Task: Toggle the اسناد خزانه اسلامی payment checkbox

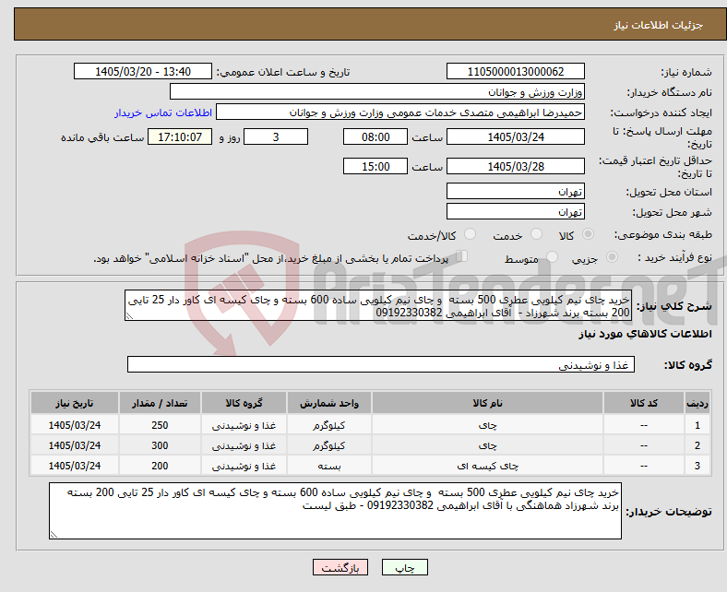Action: coord(462,256)
